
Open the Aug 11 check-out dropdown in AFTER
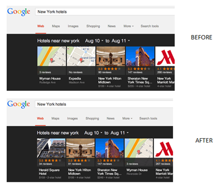point(120,133)
